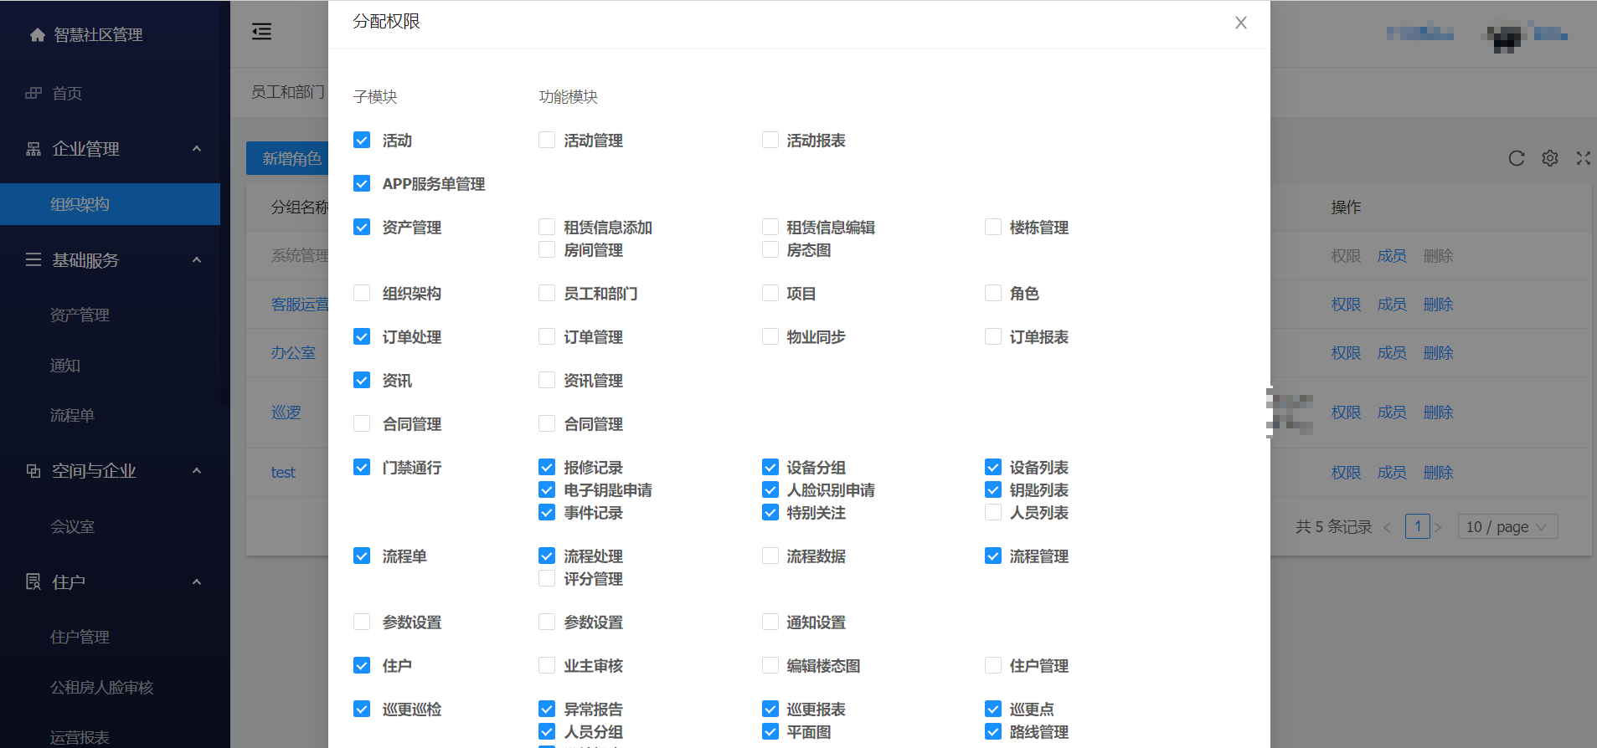Image resolution: width=1597 pixels, height=748 pixels.
Task: Click the refresh table icon
Action: tap(1516, 158)
